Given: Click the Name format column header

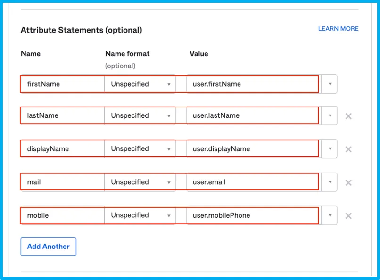Looking at the screenshot, I should [127, 54].
